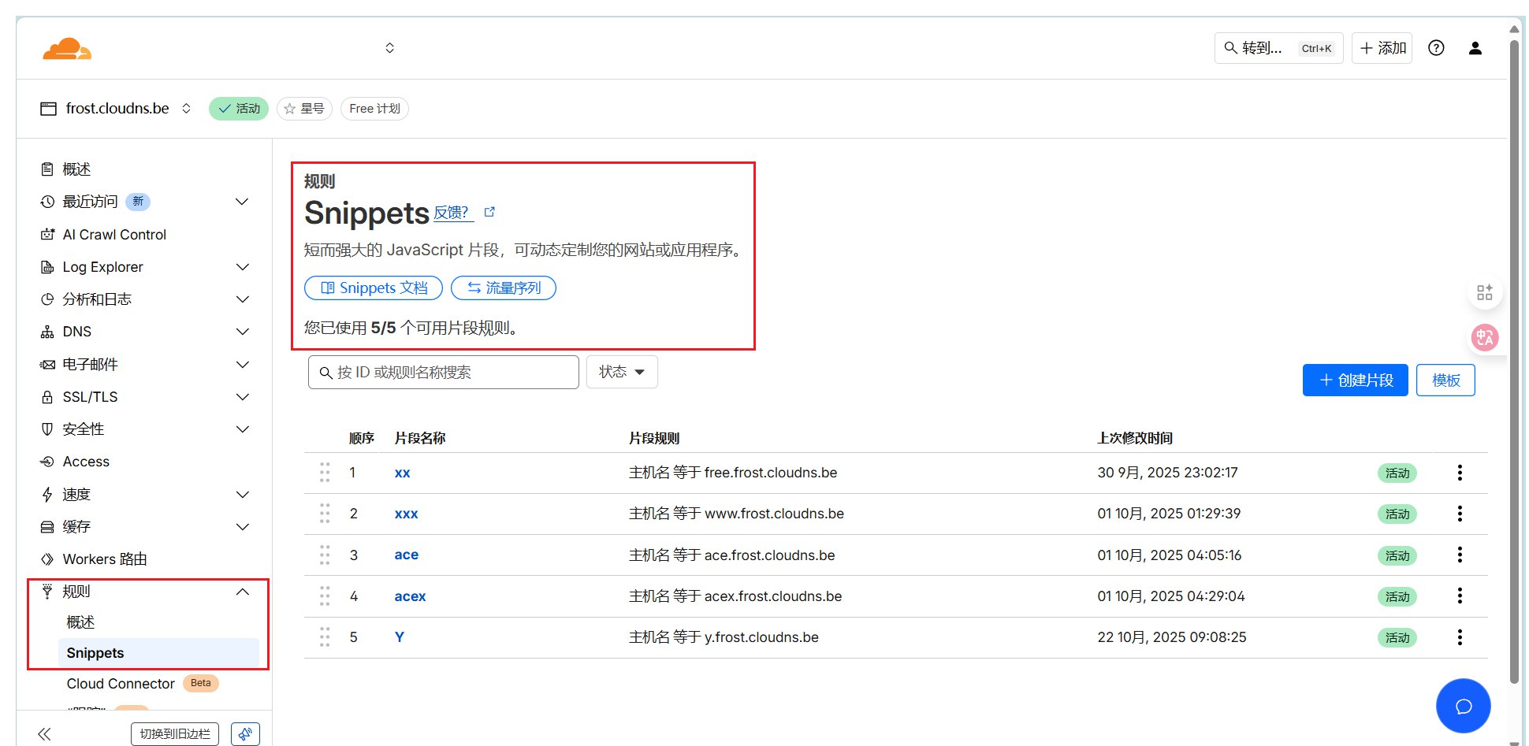
Task: Open the user account profile icon
Action: 1475,48
